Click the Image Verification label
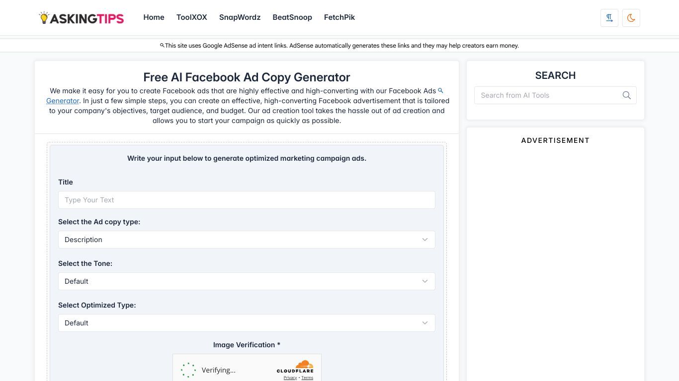Viewport: 679px width, 381px height. pos(247,345)
